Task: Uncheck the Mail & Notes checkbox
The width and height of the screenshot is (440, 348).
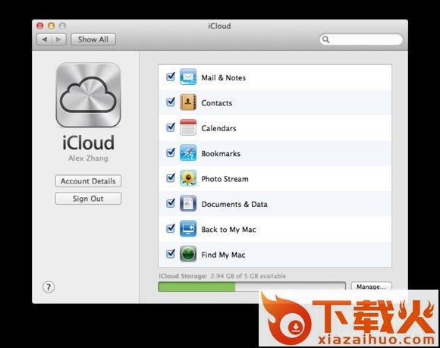Action: 171,77
